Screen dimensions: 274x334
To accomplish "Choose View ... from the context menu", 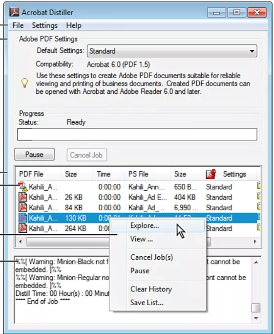I will (157, 239).
